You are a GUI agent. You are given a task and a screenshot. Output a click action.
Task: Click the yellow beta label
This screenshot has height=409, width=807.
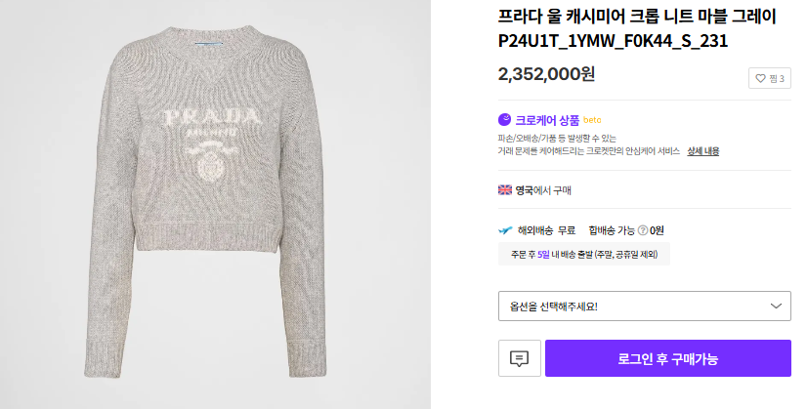click(592, 120)
